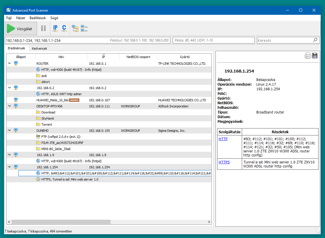
Task: Click the globe icon of ASUS WRT http admin
Action: [38, 94]
